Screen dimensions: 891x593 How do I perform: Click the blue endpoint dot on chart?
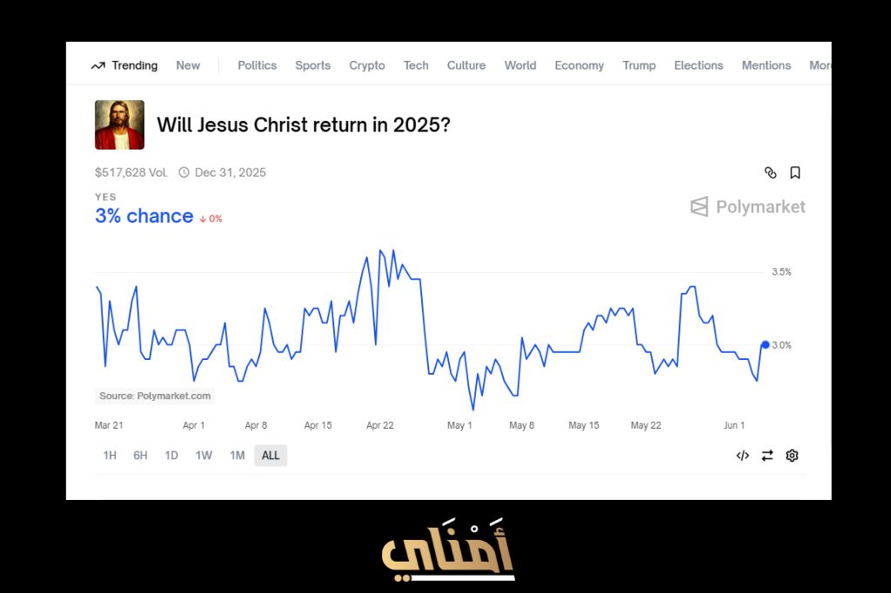pyautogui.click(x=765, y=345)
